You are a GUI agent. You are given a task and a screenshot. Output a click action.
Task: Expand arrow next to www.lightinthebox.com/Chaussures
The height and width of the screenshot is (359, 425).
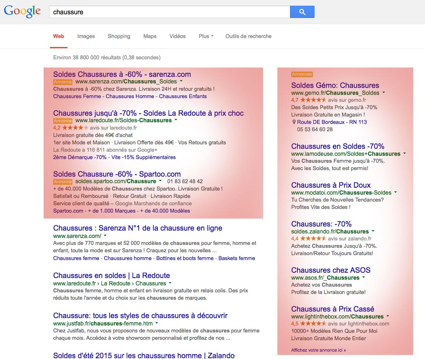(388, 316)
